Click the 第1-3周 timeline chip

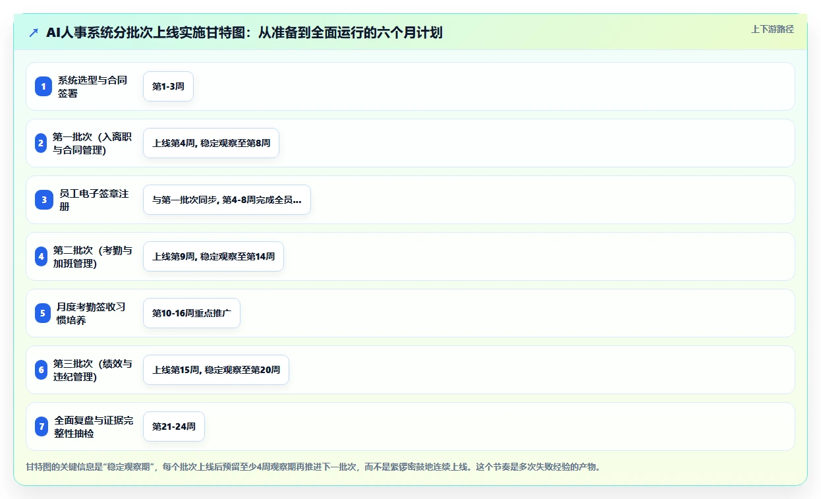[168, 86]
